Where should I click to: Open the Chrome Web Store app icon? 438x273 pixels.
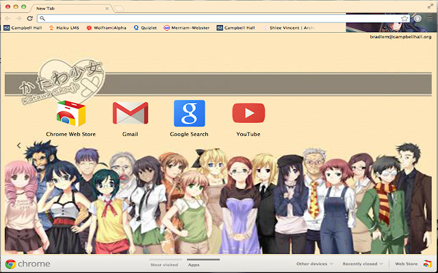(x=71, y=114)
